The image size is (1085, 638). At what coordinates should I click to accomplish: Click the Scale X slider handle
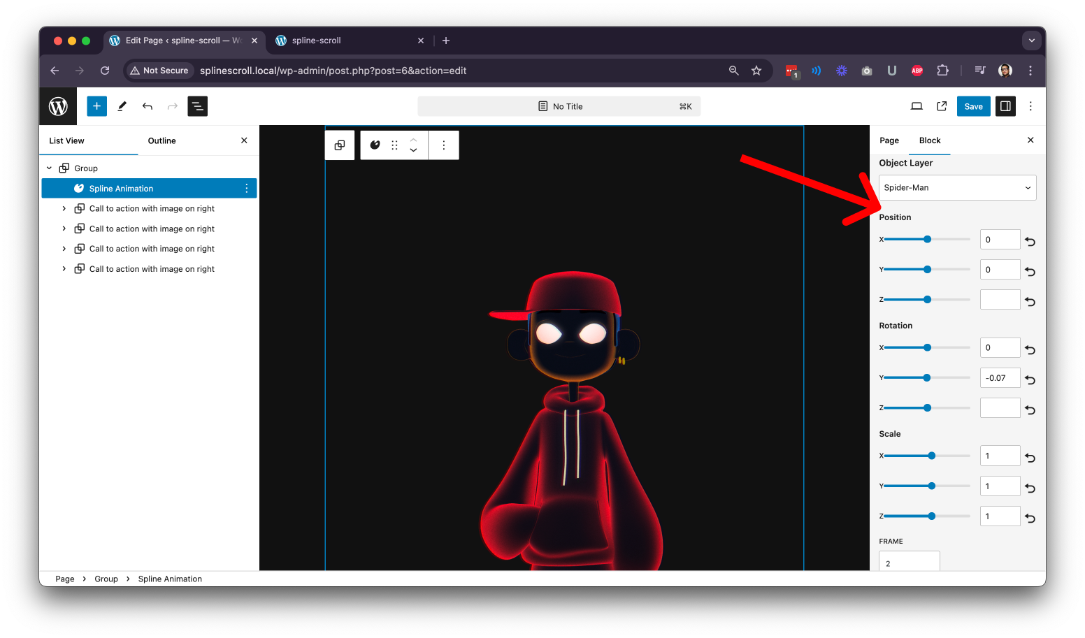(x=932, y=456)
